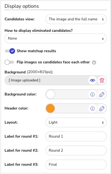Viewport: 111px width, 174px height.
Task: Edit Header color with pencil icon
Action: pyautogui.click(x=102, y=108)
